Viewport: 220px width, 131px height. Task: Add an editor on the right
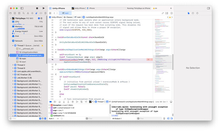[172, 13]
